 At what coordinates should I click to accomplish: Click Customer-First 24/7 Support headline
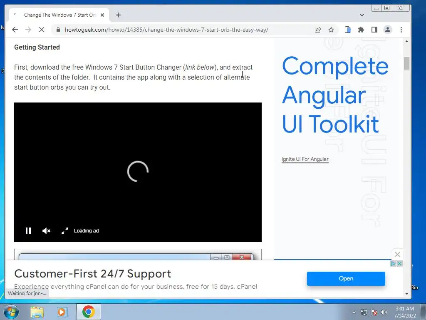[x=93, y=274]
